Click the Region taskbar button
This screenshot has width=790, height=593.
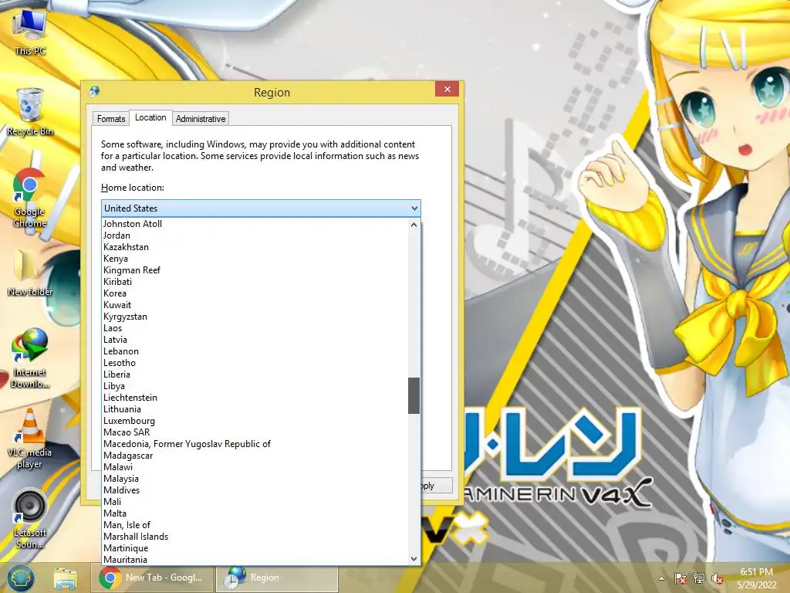pos(277,578)
